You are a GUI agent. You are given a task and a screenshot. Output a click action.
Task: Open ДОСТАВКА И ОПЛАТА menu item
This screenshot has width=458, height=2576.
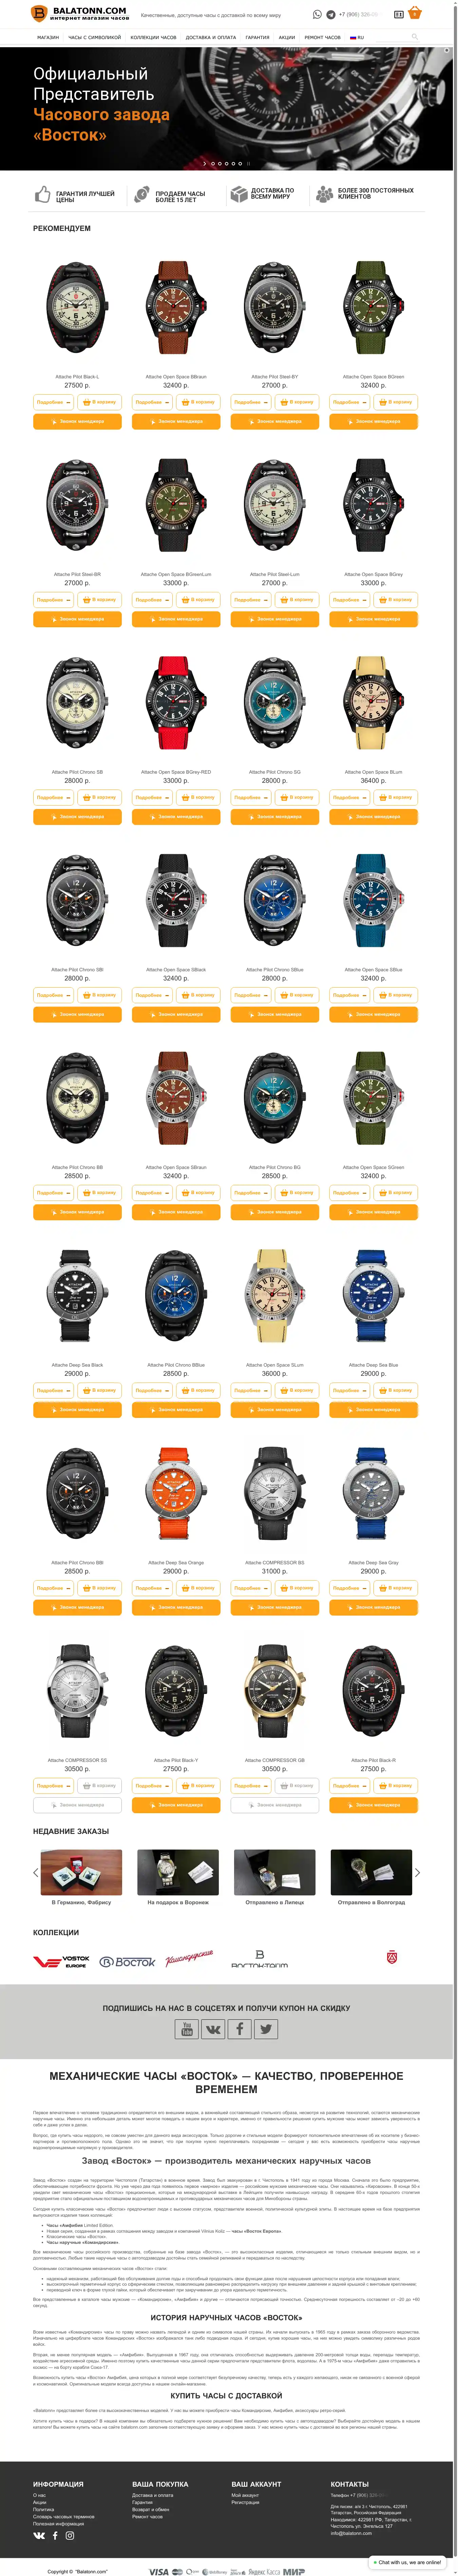click(211, 37)
